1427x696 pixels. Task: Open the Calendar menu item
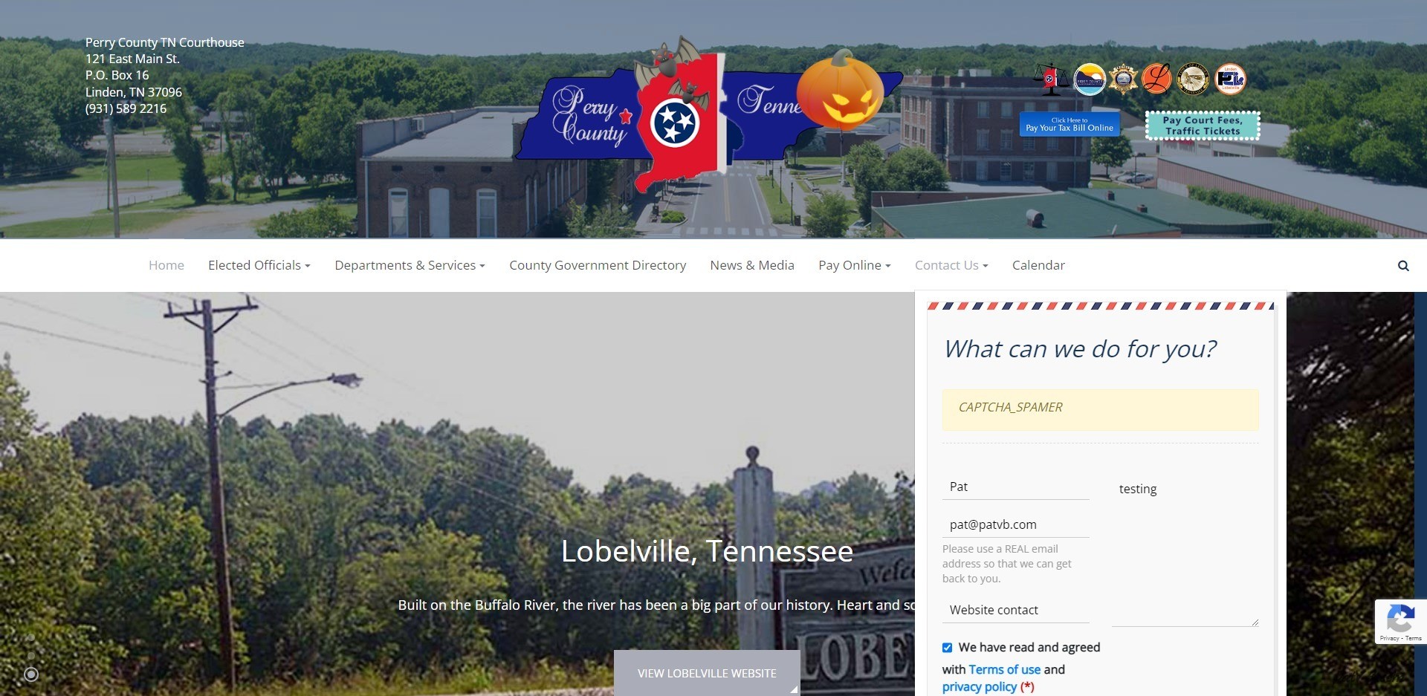point(1038,265)
